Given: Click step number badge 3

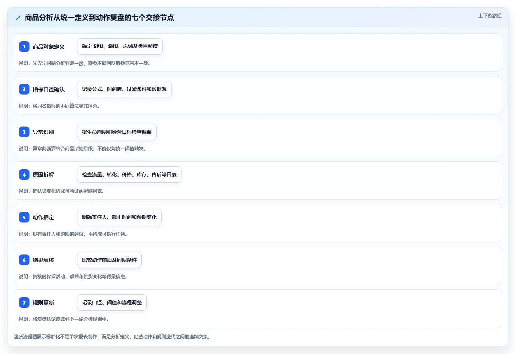Looking at the screenshot, I should [24, 132].
